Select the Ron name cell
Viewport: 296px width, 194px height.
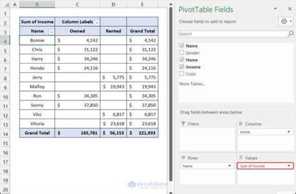click(x=37, y=96)
